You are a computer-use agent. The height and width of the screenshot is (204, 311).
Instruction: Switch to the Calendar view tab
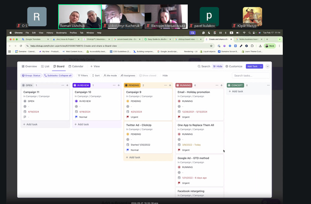pyautogui.click(x=76, y=66)
